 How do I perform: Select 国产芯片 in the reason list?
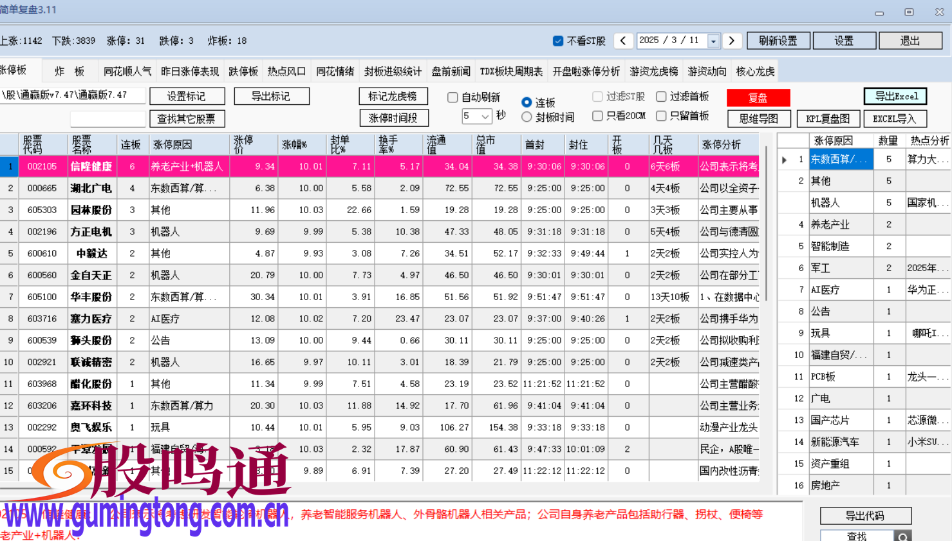click(x=841, y=420)
